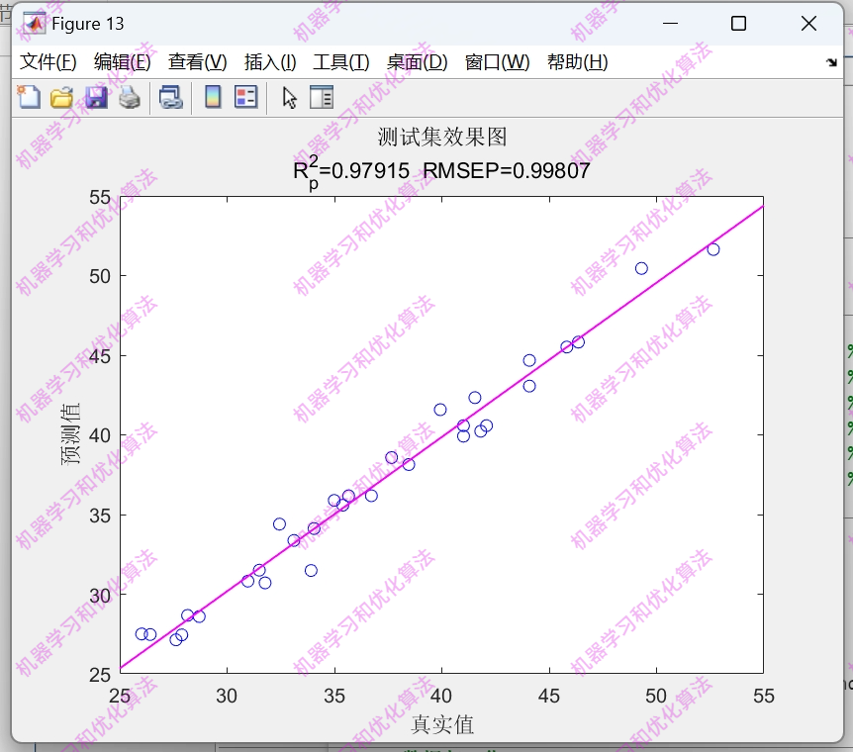Screen dimensions: 853x752
Task: Click the Figure 13 title bar MATLAB icon
Action: 33,22
